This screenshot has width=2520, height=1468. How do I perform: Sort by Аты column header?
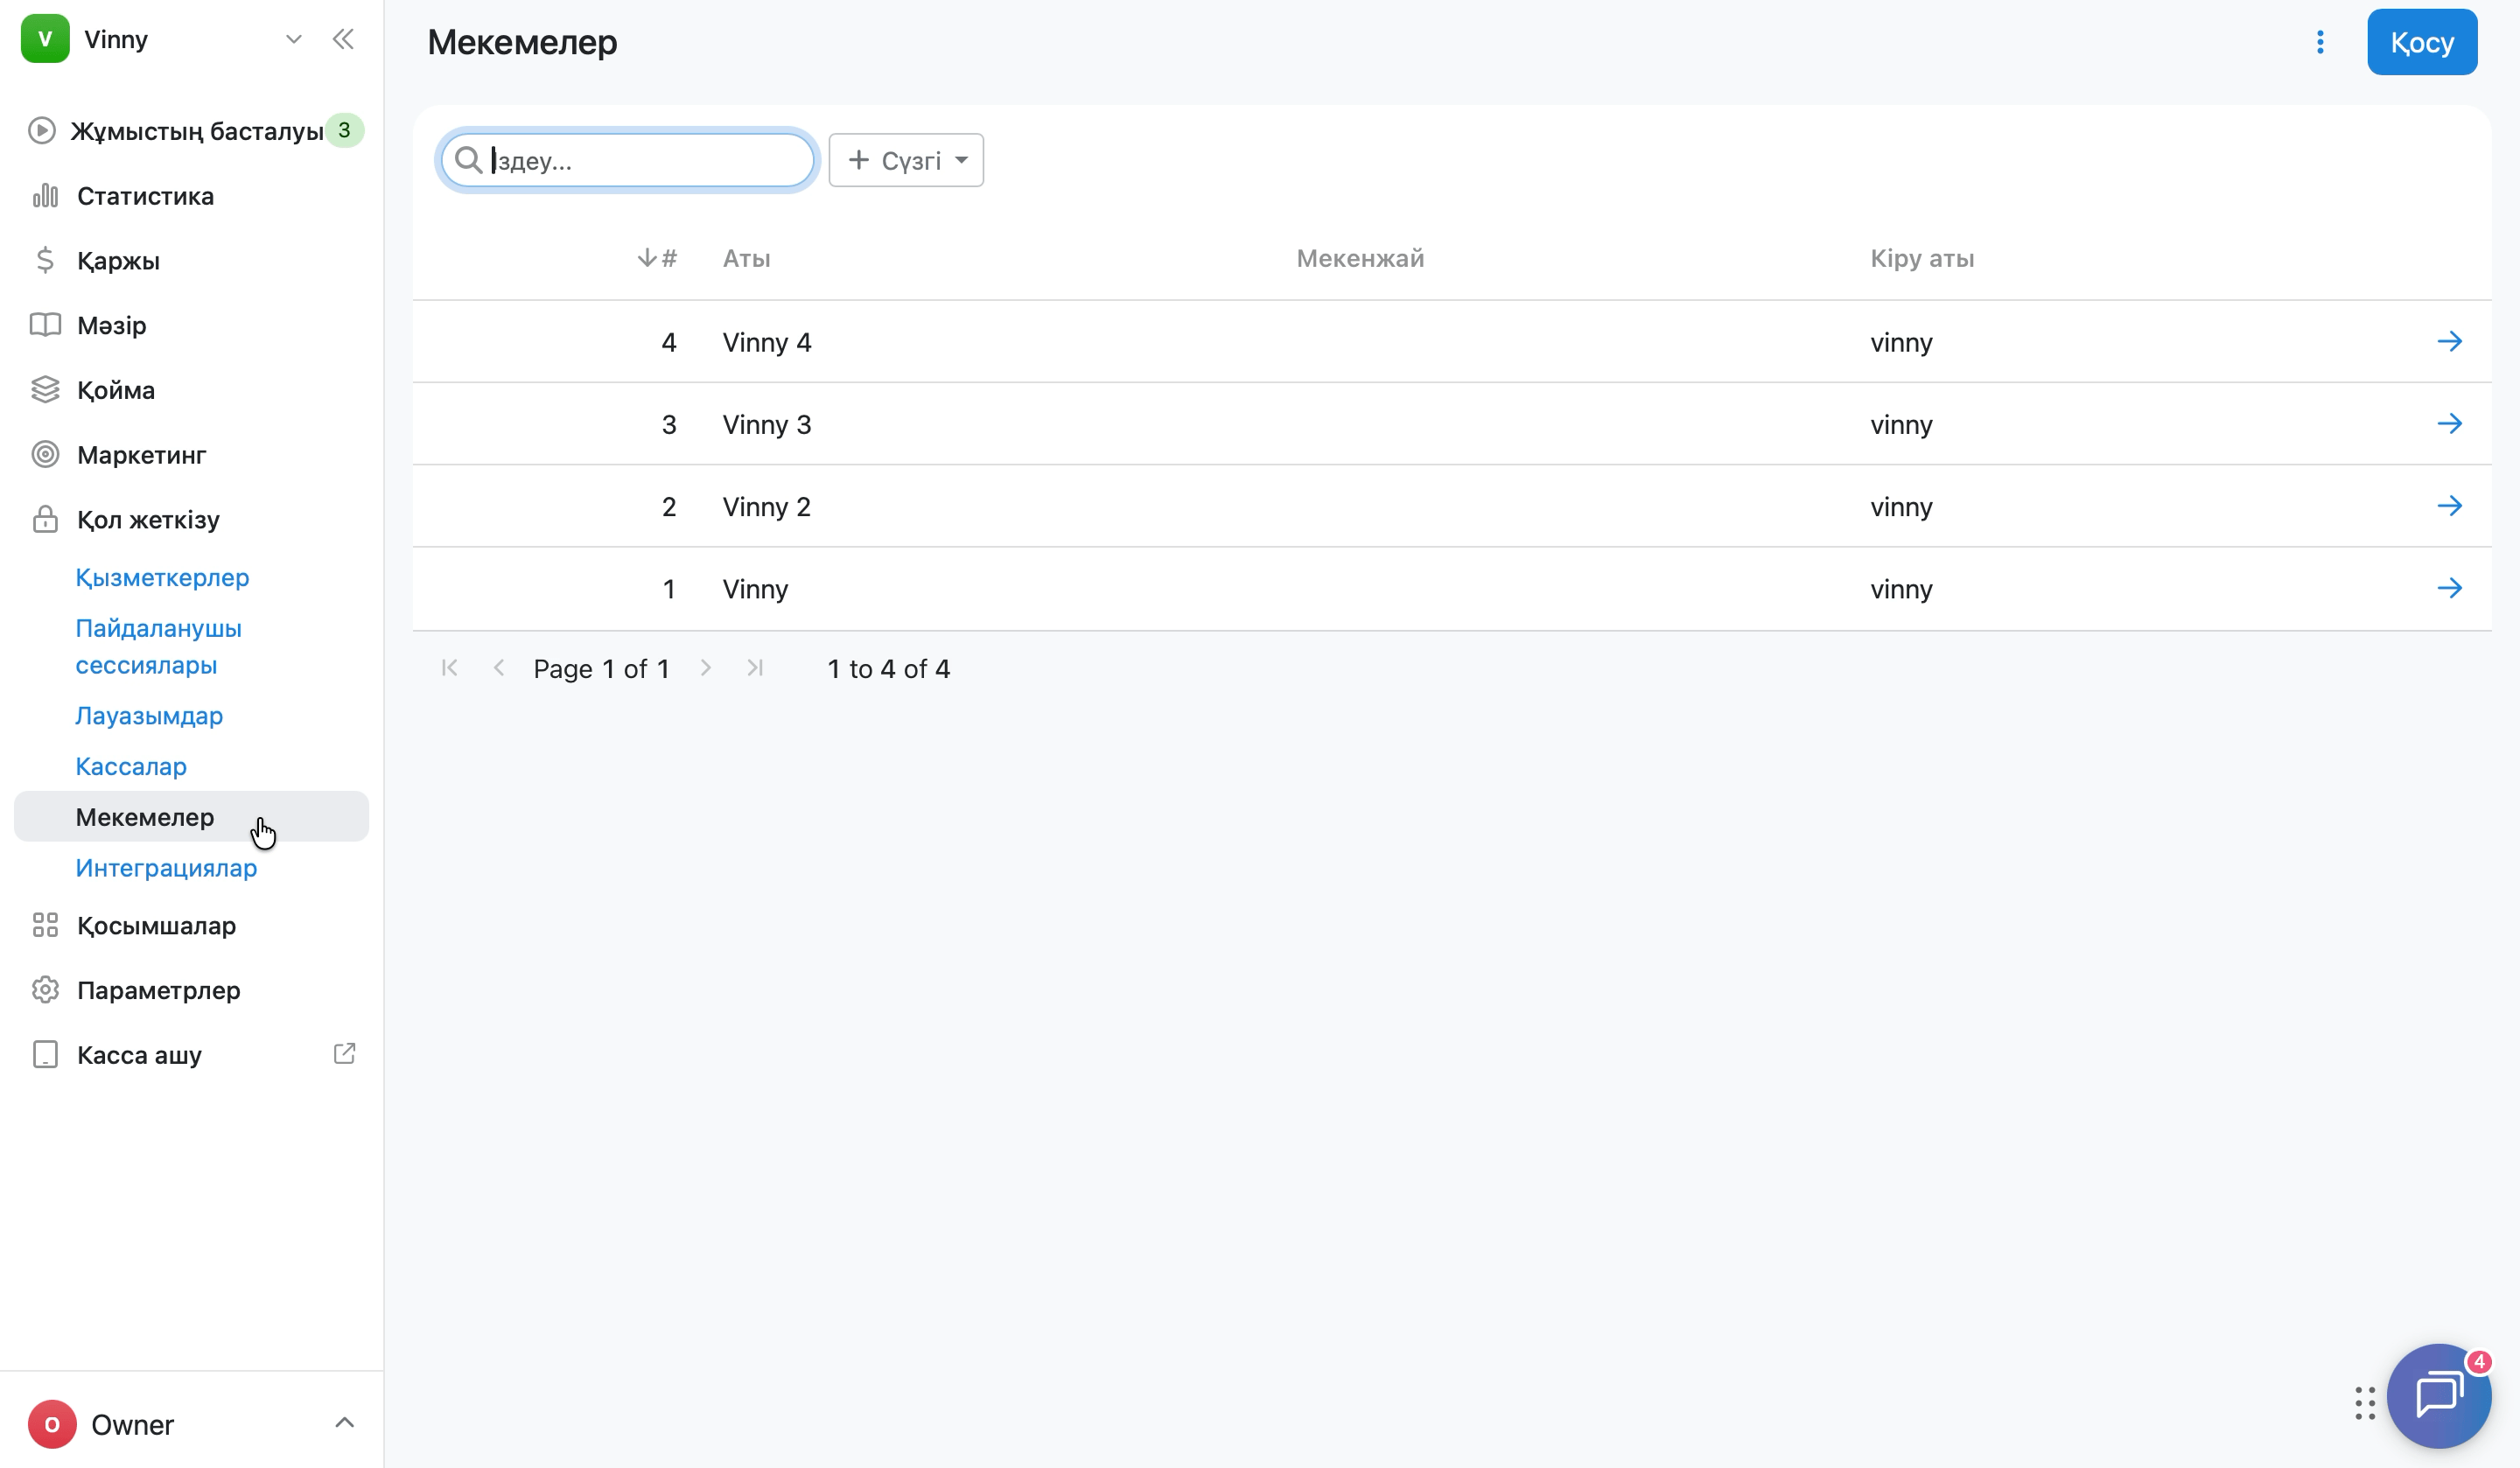coord(747,258)
